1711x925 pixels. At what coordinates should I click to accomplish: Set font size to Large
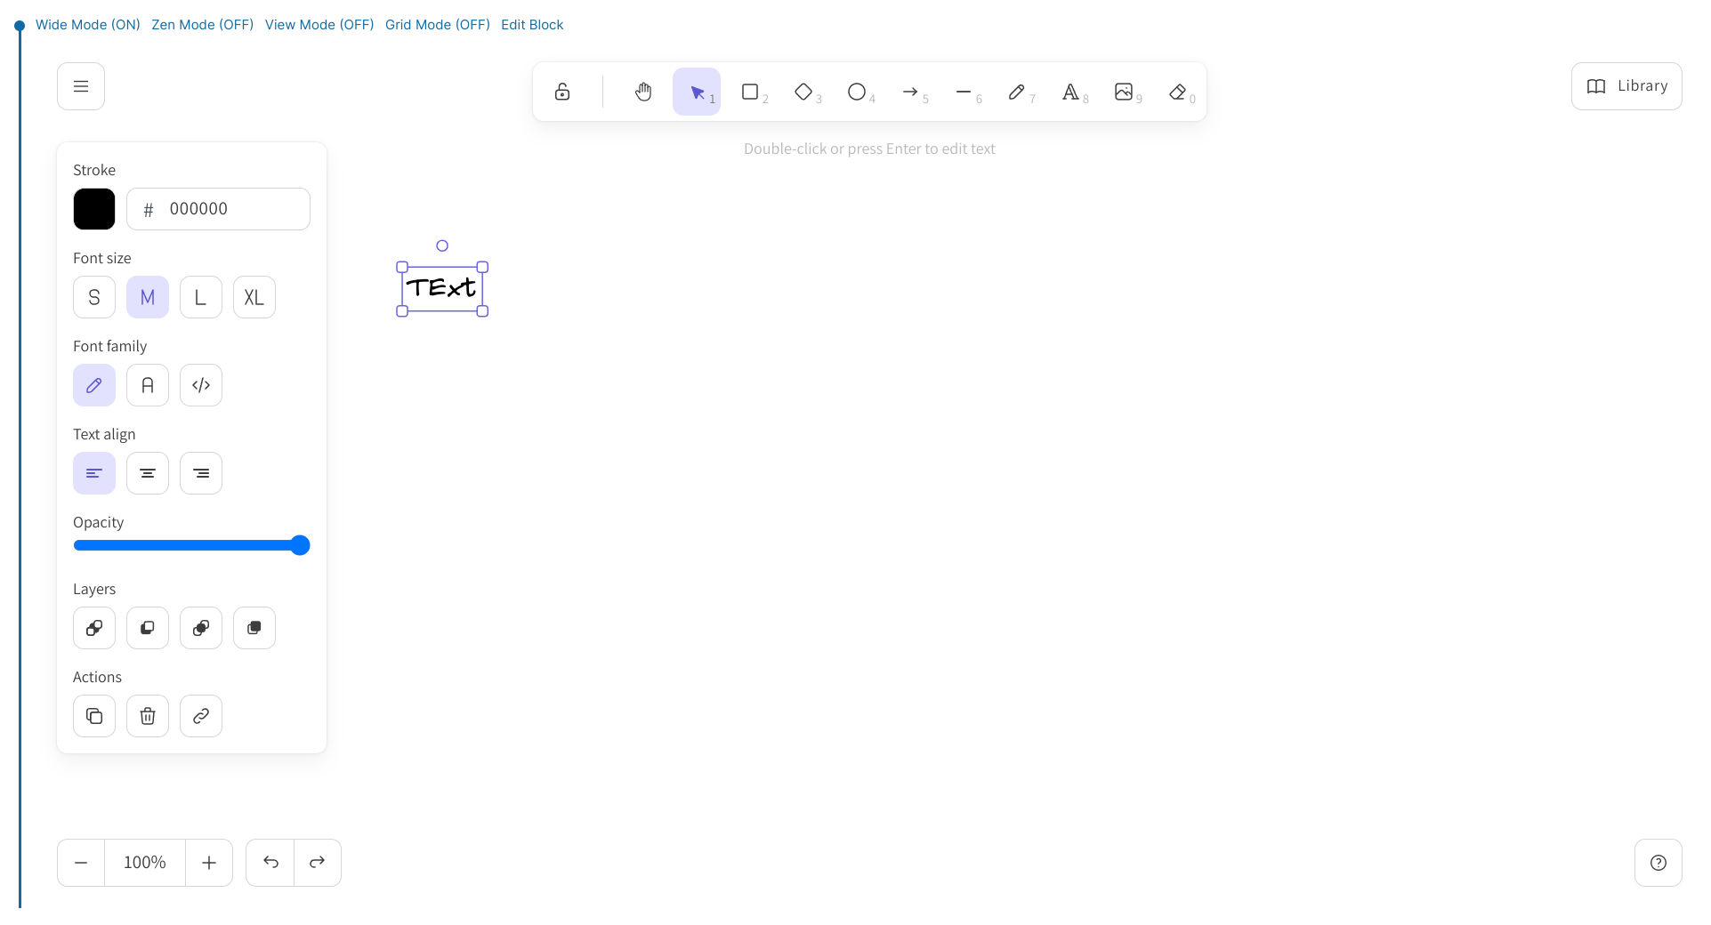pyautogui.click(x=201, y=297)
